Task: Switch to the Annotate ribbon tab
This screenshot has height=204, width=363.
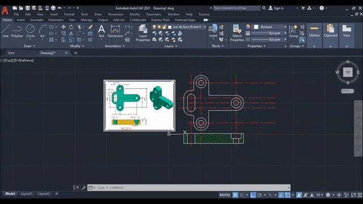Action: (x=36, y=20)
